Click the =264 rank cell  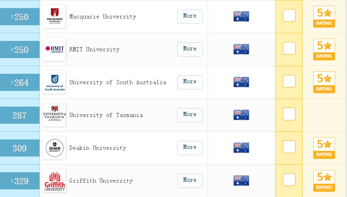point(20,83)
